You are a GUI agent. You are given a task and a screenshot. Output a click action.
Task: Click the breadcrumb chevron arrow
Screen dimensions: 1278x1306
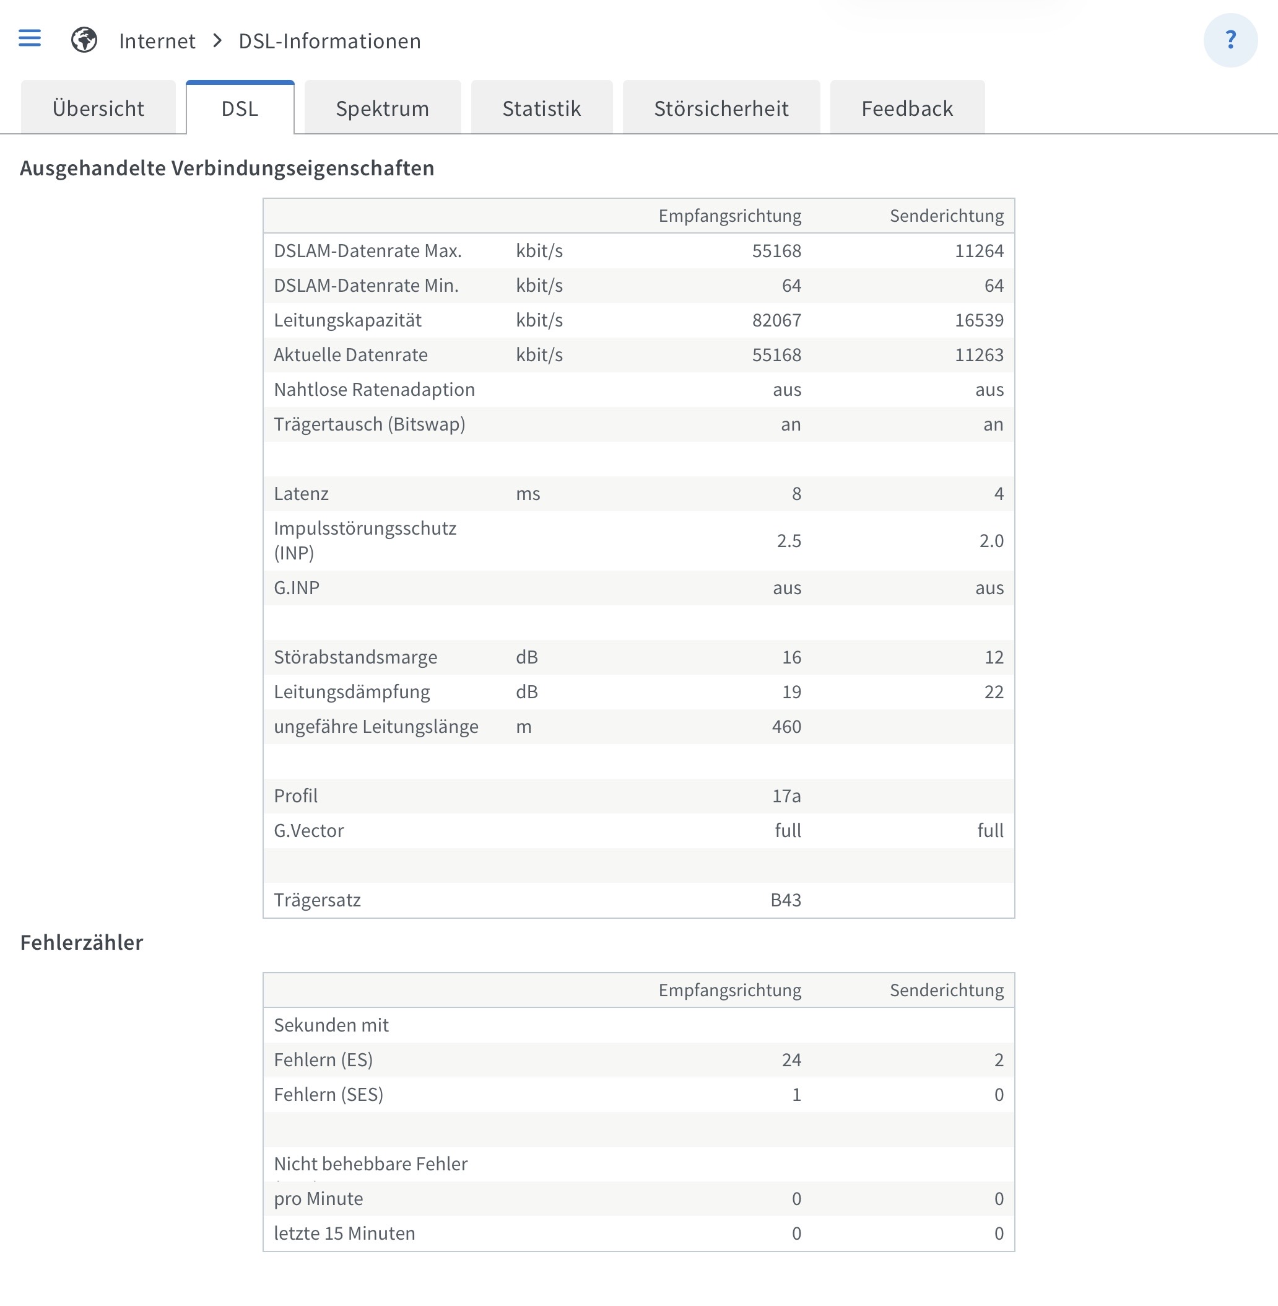coord(217,41)
